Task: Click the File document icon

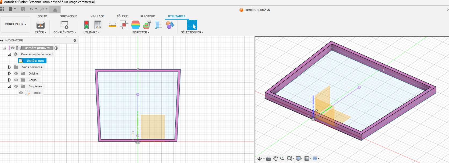Action: point(10,9)
